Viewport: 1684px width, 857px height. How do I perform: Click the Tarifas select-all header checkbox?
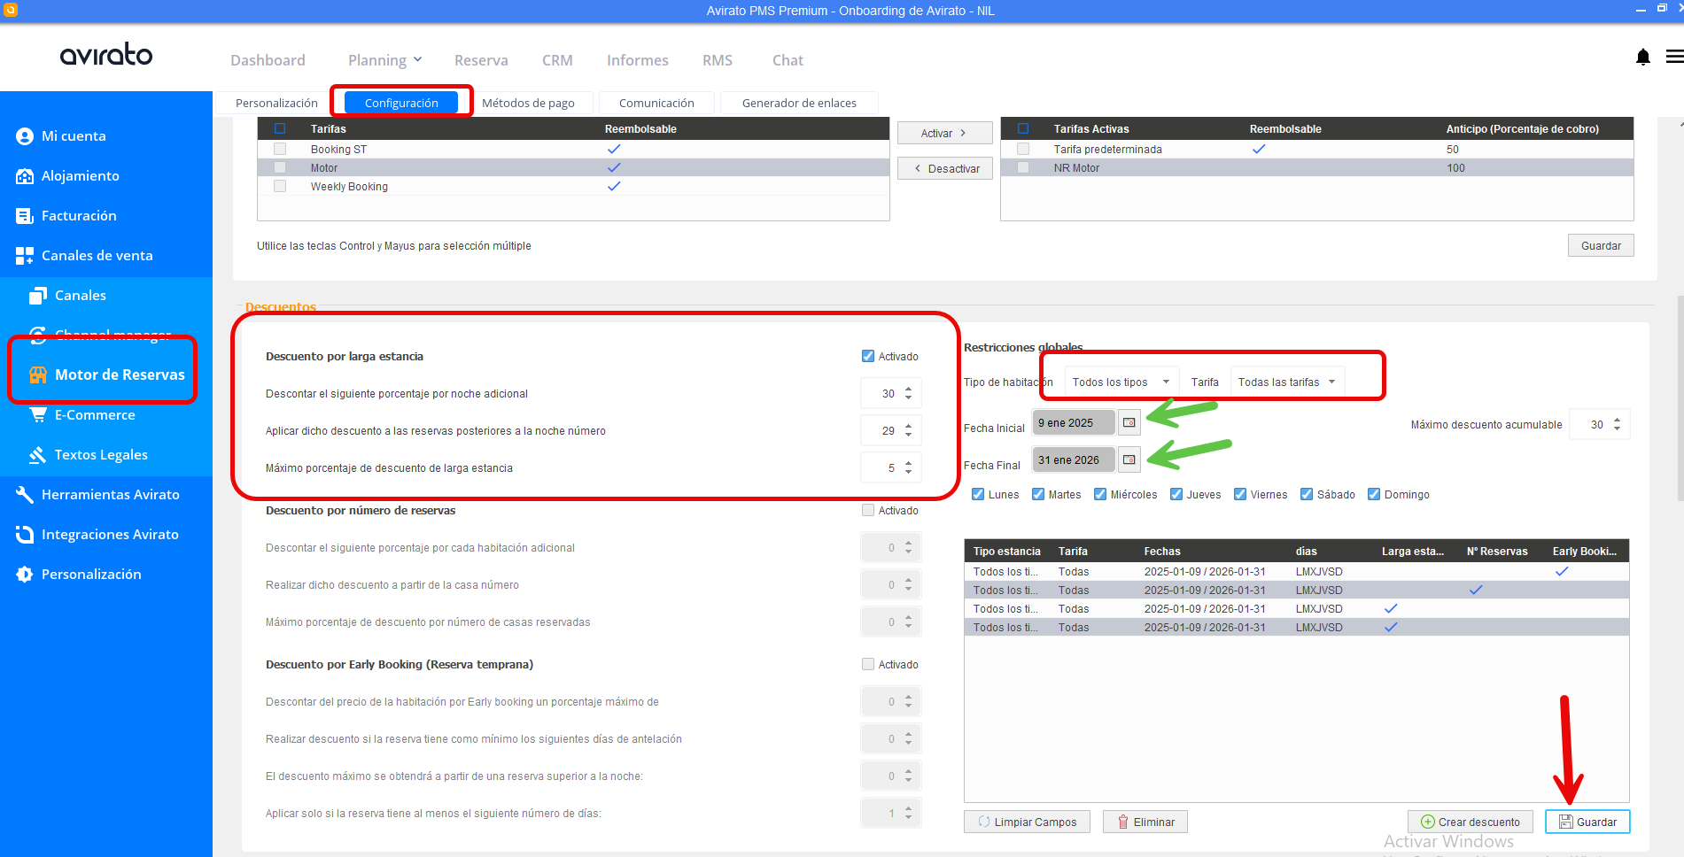tap(280, 129)
